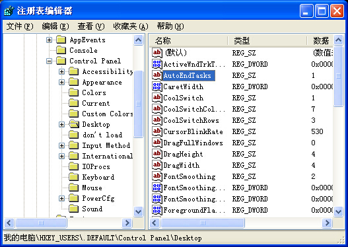Open the 帮助(H) menu
This screenshot has height=247, width=348.
pyautogui.click(x=170, y=26)
